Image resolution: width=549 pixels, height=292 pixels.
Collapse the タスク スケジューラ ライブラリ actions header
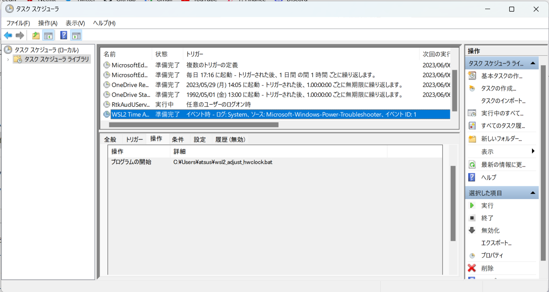[x=533, y=63]
